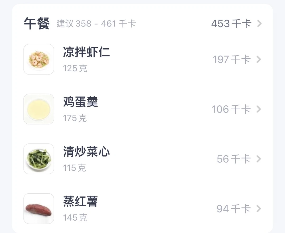
Task: Tap the 197千卡 calorie value
Action: click(x=232, y=59)
